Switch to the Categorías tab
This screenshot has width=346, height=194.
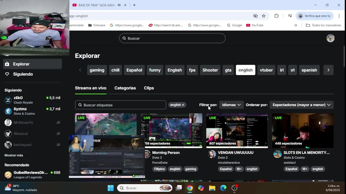click(125, 88)
